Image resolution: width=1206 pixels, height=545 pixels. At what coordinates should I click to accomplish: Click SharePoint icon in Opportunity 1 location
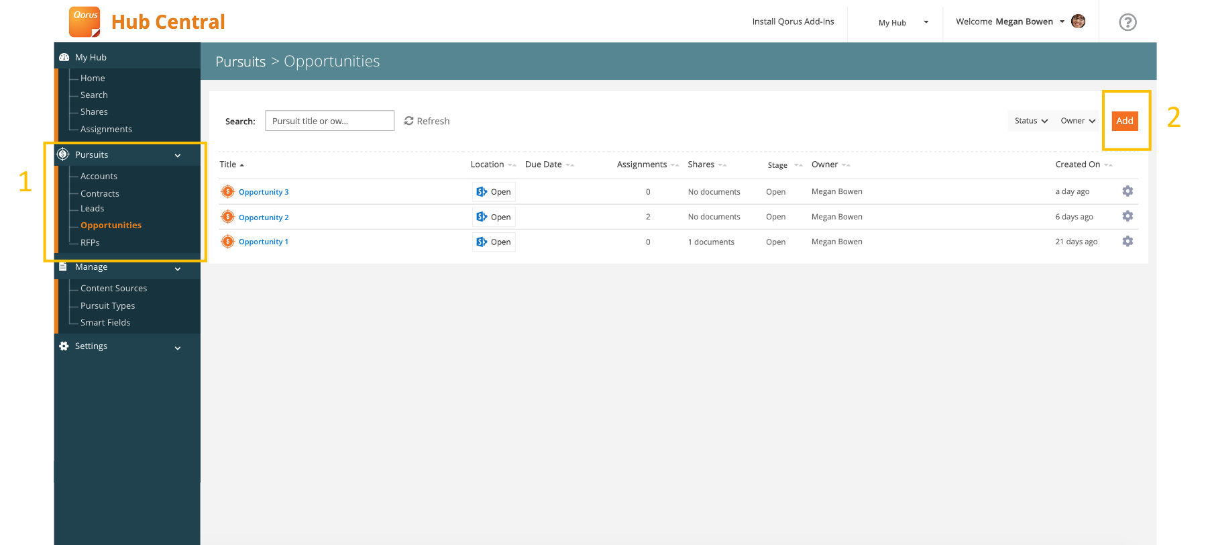[482, 242]
